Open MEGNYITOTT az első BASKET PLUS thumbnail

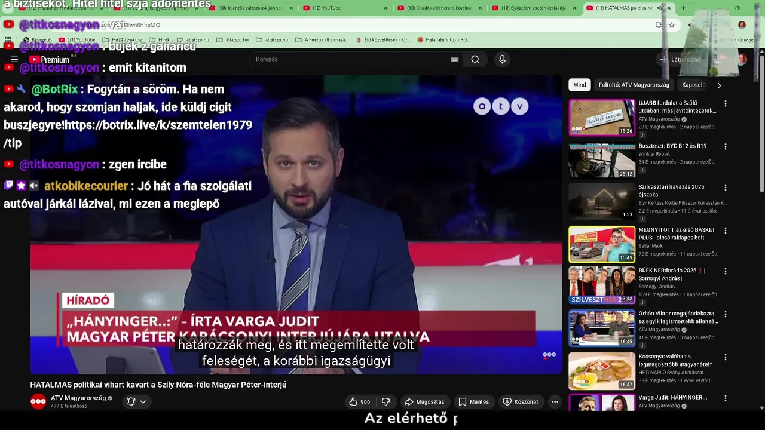[x=602, y=244]
